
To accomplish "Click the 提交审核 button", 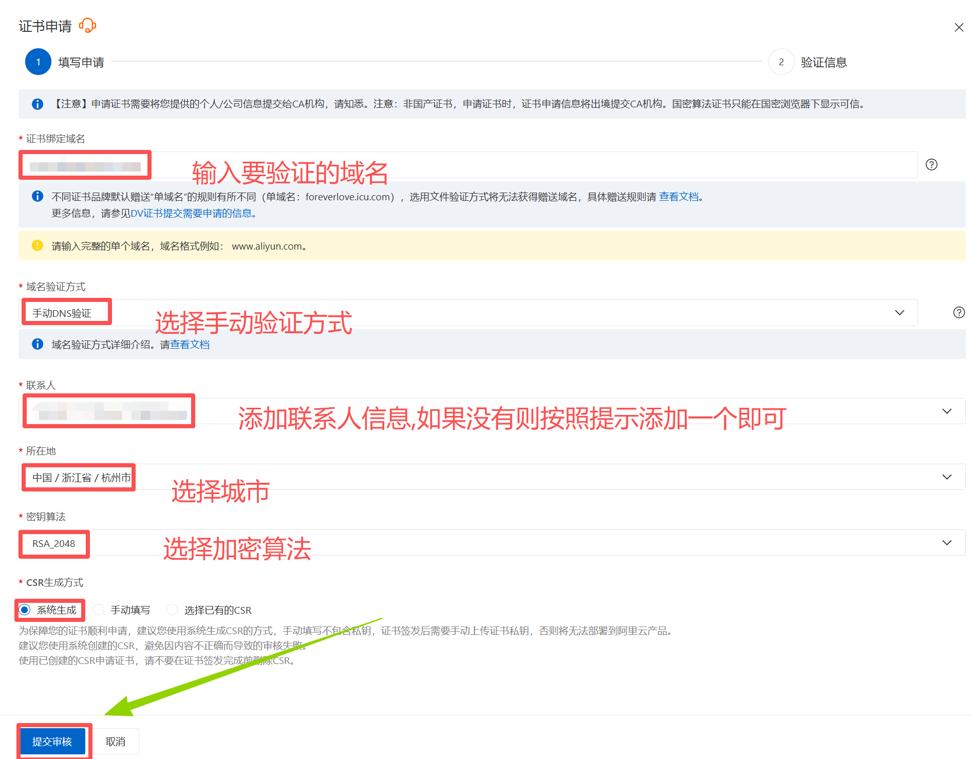I will point(52,741).
